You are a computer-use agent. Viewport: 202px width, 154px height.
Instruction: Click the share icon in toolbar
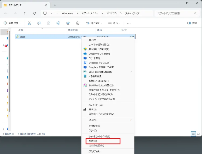coord(68,23)
